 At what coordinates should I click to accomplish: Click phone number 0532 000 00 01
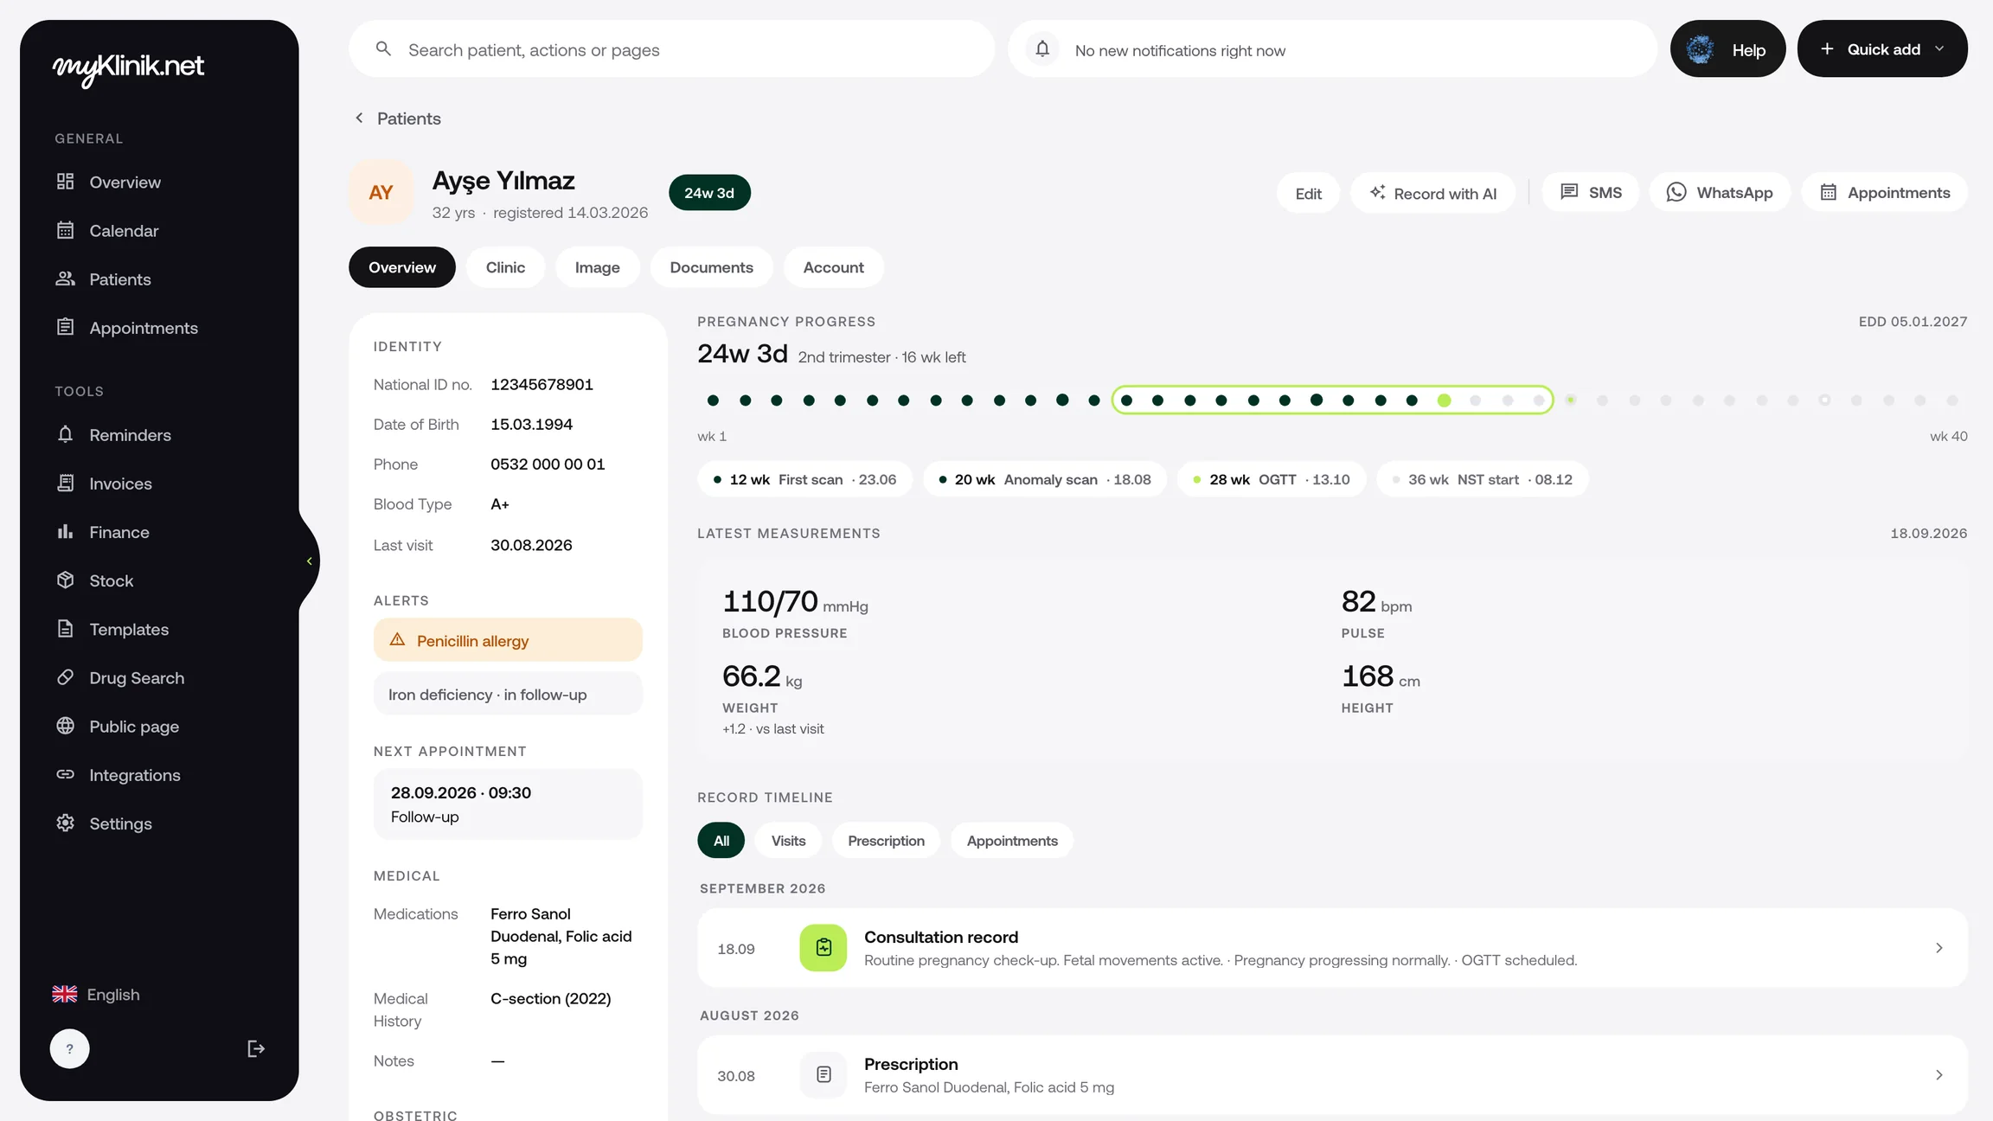pos(548,464)
